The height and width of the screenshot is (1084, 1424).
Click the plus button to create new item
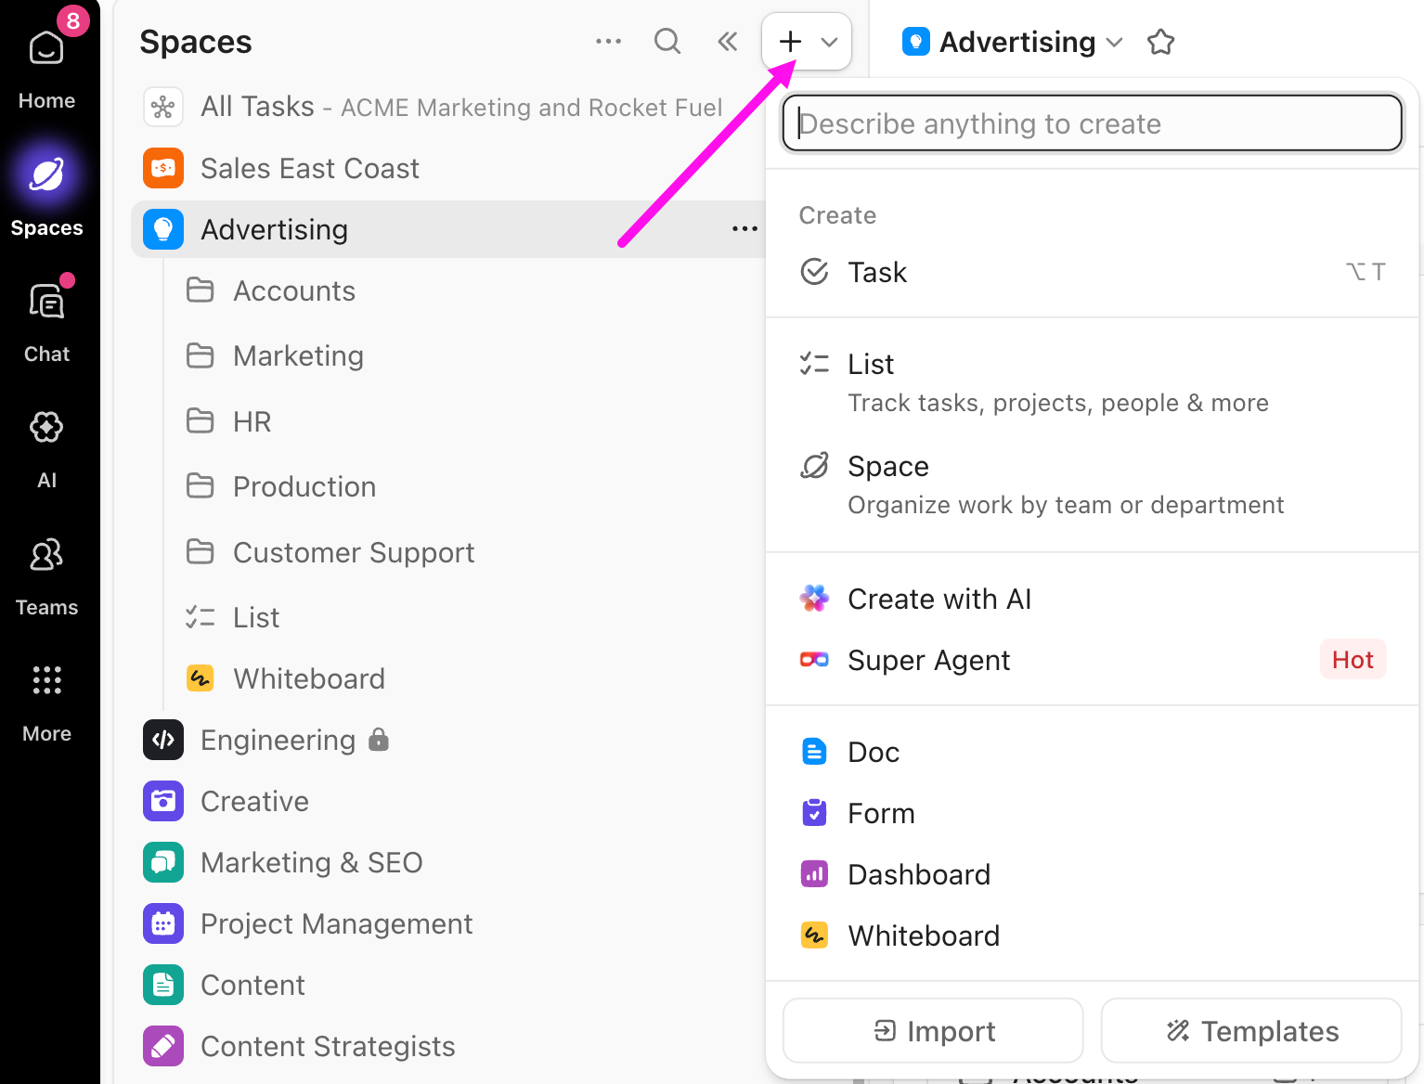click(789, 41)
